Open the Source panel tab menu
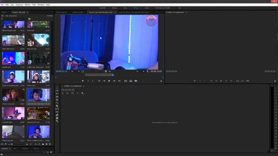Viewport: 278px width, 156px height. coord(115,13)
